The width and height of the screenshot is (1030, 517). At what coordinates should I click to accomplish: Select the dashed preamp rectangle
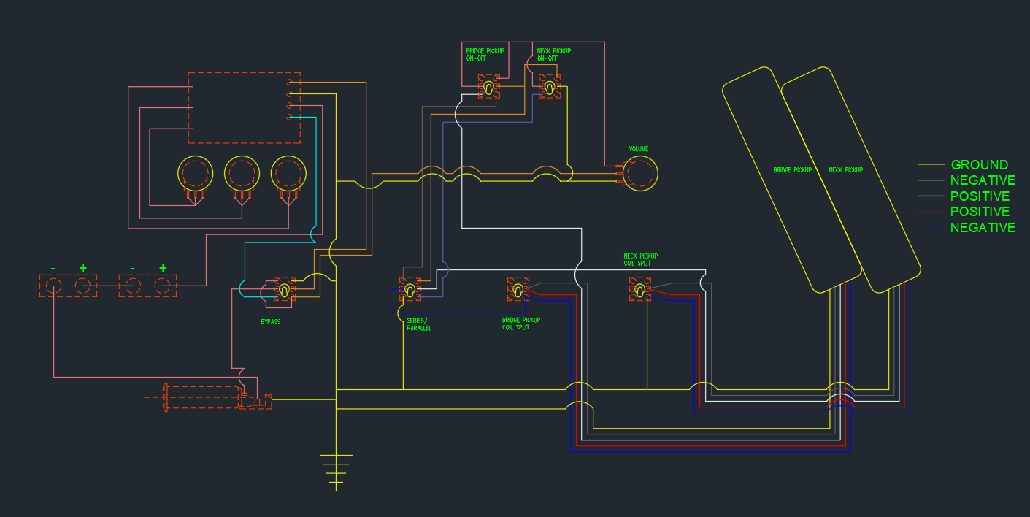pos(245,108)
